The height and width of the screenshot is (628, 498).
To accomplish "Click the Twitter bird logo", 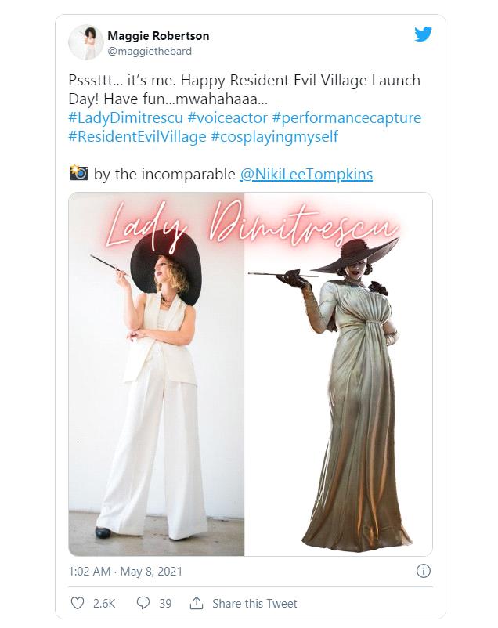I will 423,34.
